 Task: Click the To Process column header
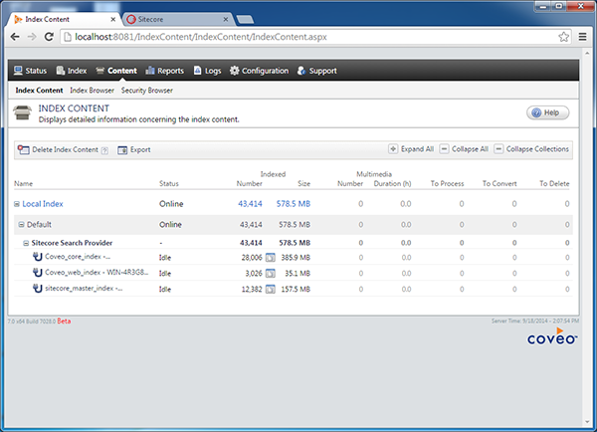point(447,183)
